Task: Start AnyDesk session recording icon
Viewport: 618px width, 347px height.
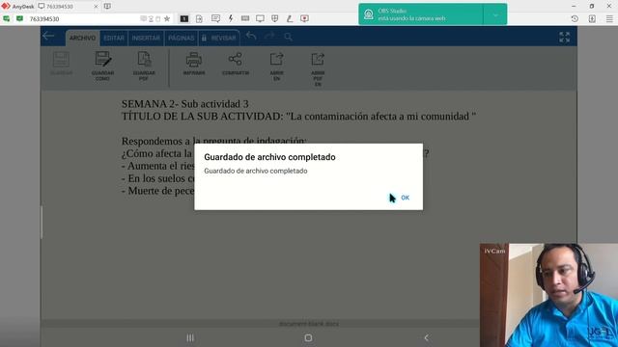Action: 305,18
